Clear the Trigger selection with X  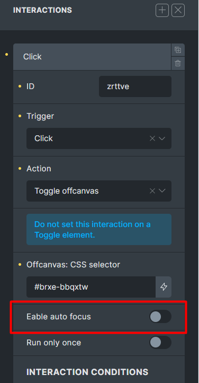152,138
